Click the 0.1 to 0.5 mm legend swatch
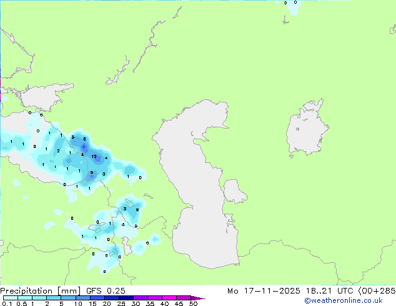The width and height of the screenshot is (396, 306). coord(11,298)
